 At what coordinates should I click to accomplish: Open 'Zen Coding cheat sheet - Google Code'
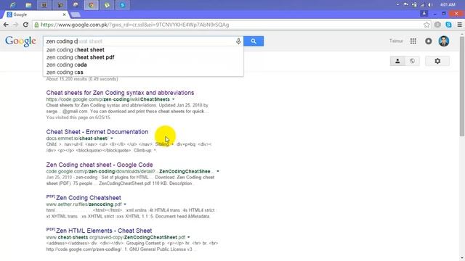[100, 165]
